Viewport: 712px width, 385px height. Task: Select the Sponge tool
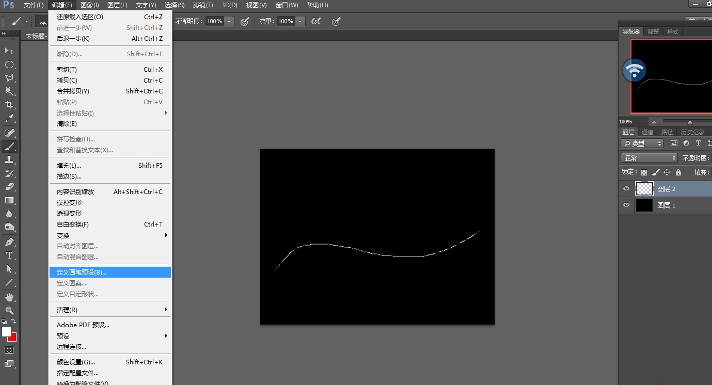click(x=9, y=227)
